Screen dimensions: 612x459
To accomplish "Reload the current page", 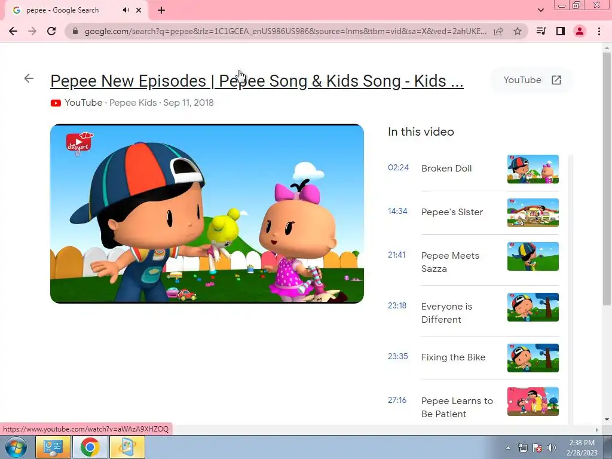I will (x=51, y=31).
